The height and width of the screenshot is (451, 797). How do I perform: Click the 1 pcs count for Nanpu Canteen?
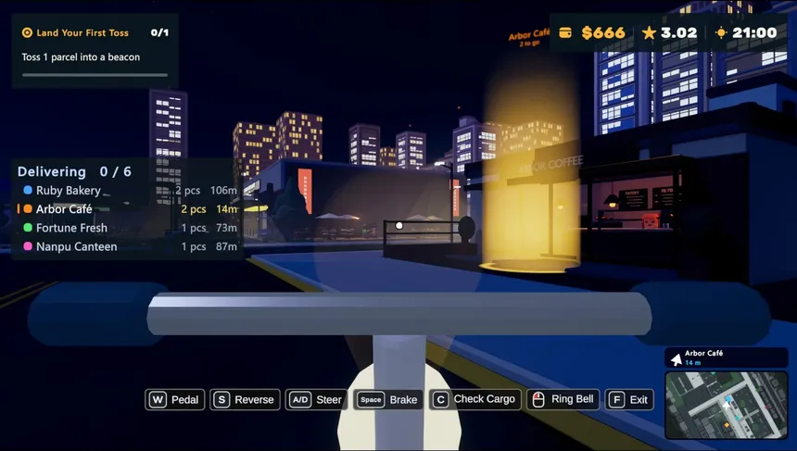pos(194,247)
